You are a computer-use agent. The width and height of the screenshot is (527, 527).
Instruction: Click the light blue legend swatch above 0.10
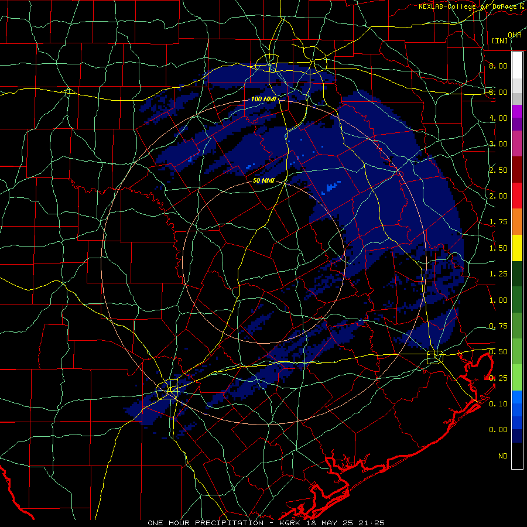tap(517, 397)
